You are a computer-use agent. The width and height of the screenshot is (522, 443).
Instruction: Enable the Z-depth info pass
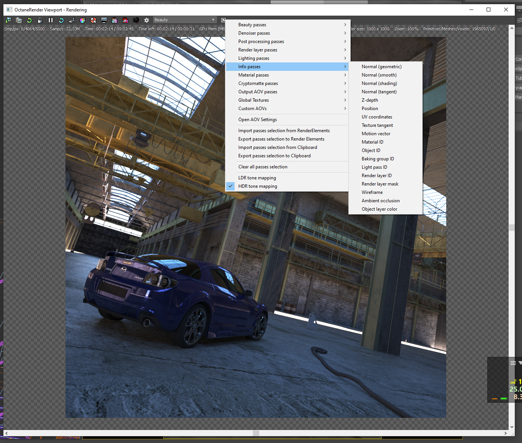(386, 100)
